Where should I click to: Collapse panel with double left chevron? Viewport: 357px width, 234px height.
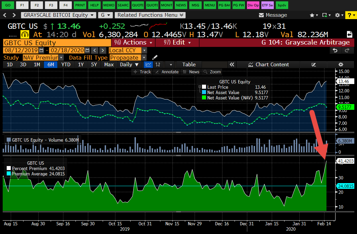point(232,65)
